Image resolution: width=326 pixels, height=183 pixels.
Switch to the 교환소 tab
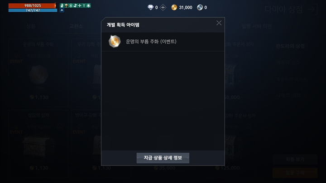click(x=76, y=26)
